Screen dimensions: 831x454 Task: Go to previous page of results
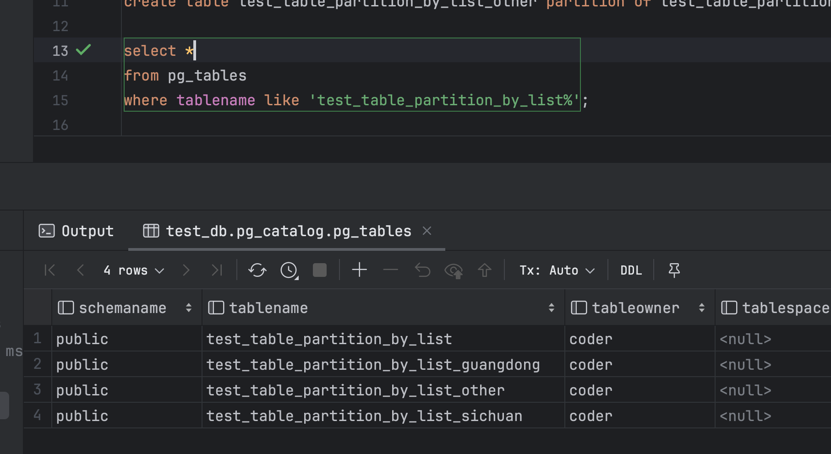point(80,270)
